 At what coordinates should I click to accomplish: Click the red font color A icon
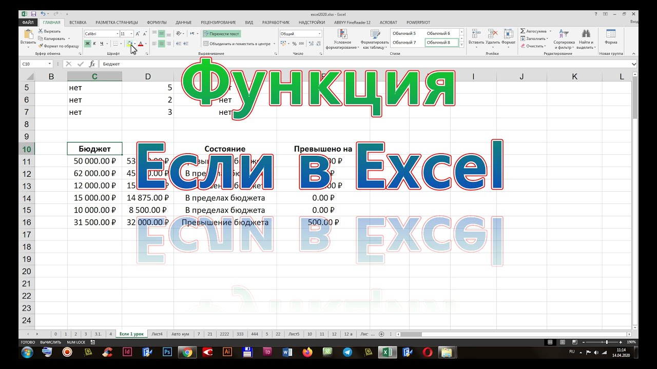(x=140, y=44)
